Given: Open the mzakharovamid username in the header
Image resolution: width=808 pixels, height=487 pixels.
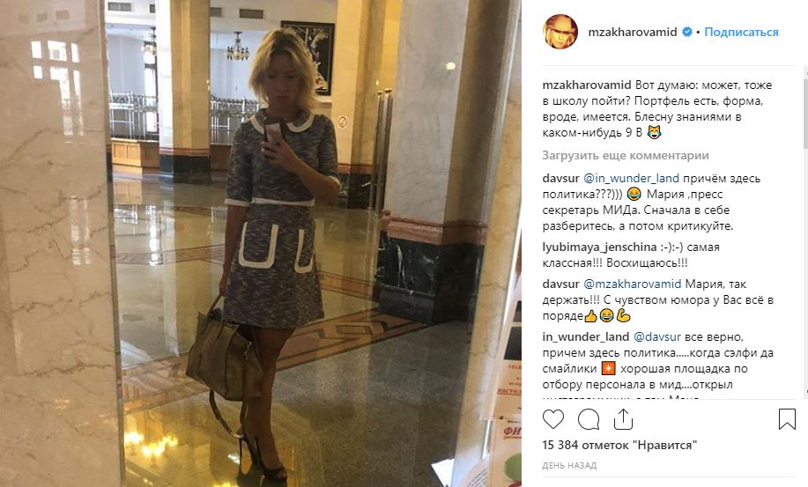Looking at the screenshot, I should [633, 32].
